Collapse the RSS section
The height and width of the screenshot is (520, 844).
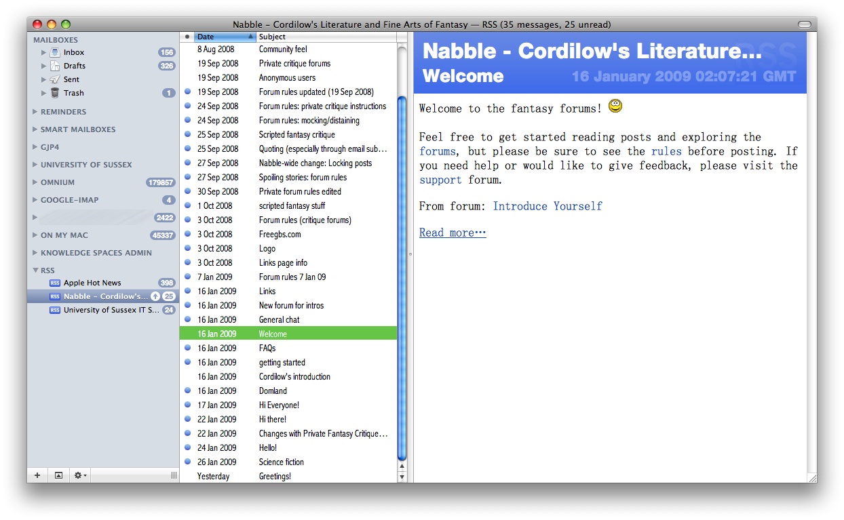35,271
